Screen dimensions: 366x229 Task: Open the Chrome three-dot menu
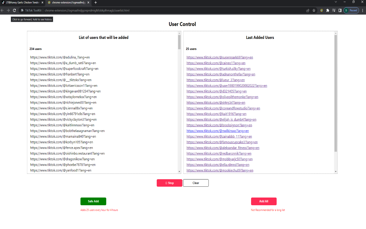pyautogui.click(x=362, y=10)
